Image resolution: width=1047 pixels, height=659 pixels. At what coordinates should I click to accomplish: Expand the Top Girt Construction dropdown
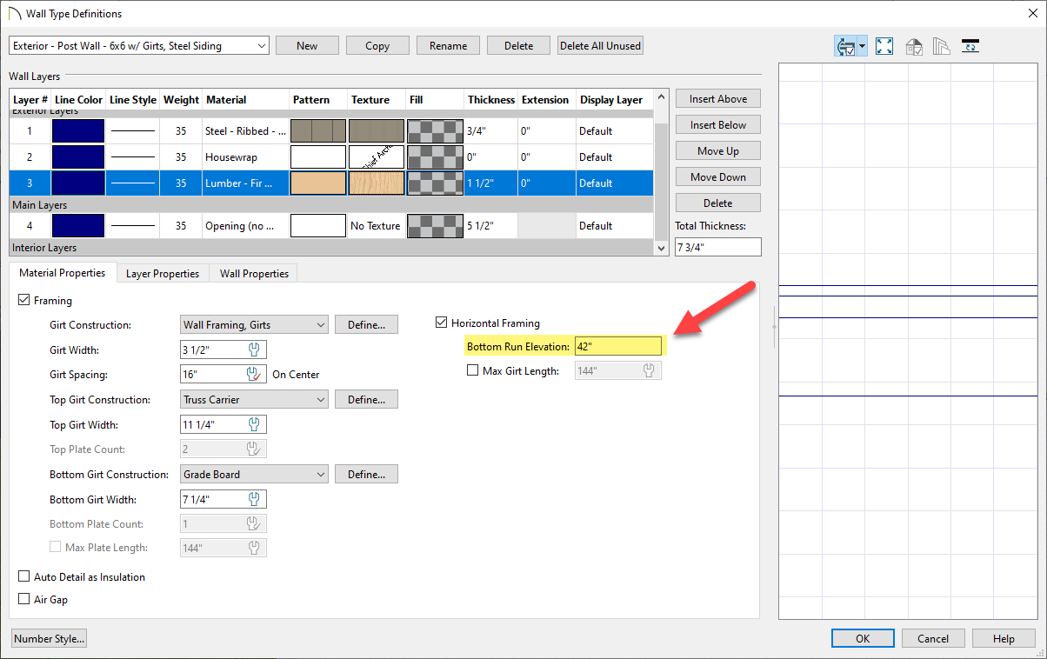254,400
